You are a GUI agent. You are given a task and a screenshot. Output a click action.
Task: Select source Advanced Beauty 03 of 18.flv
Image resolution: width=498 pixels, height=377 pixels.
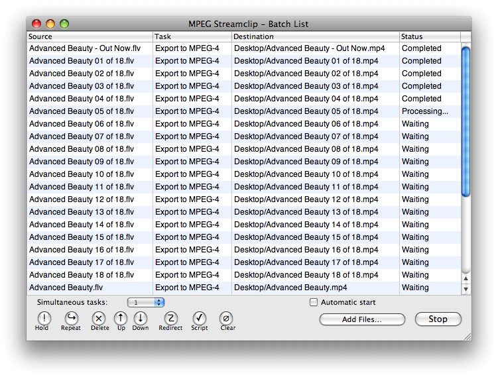[x=82, y=86]
